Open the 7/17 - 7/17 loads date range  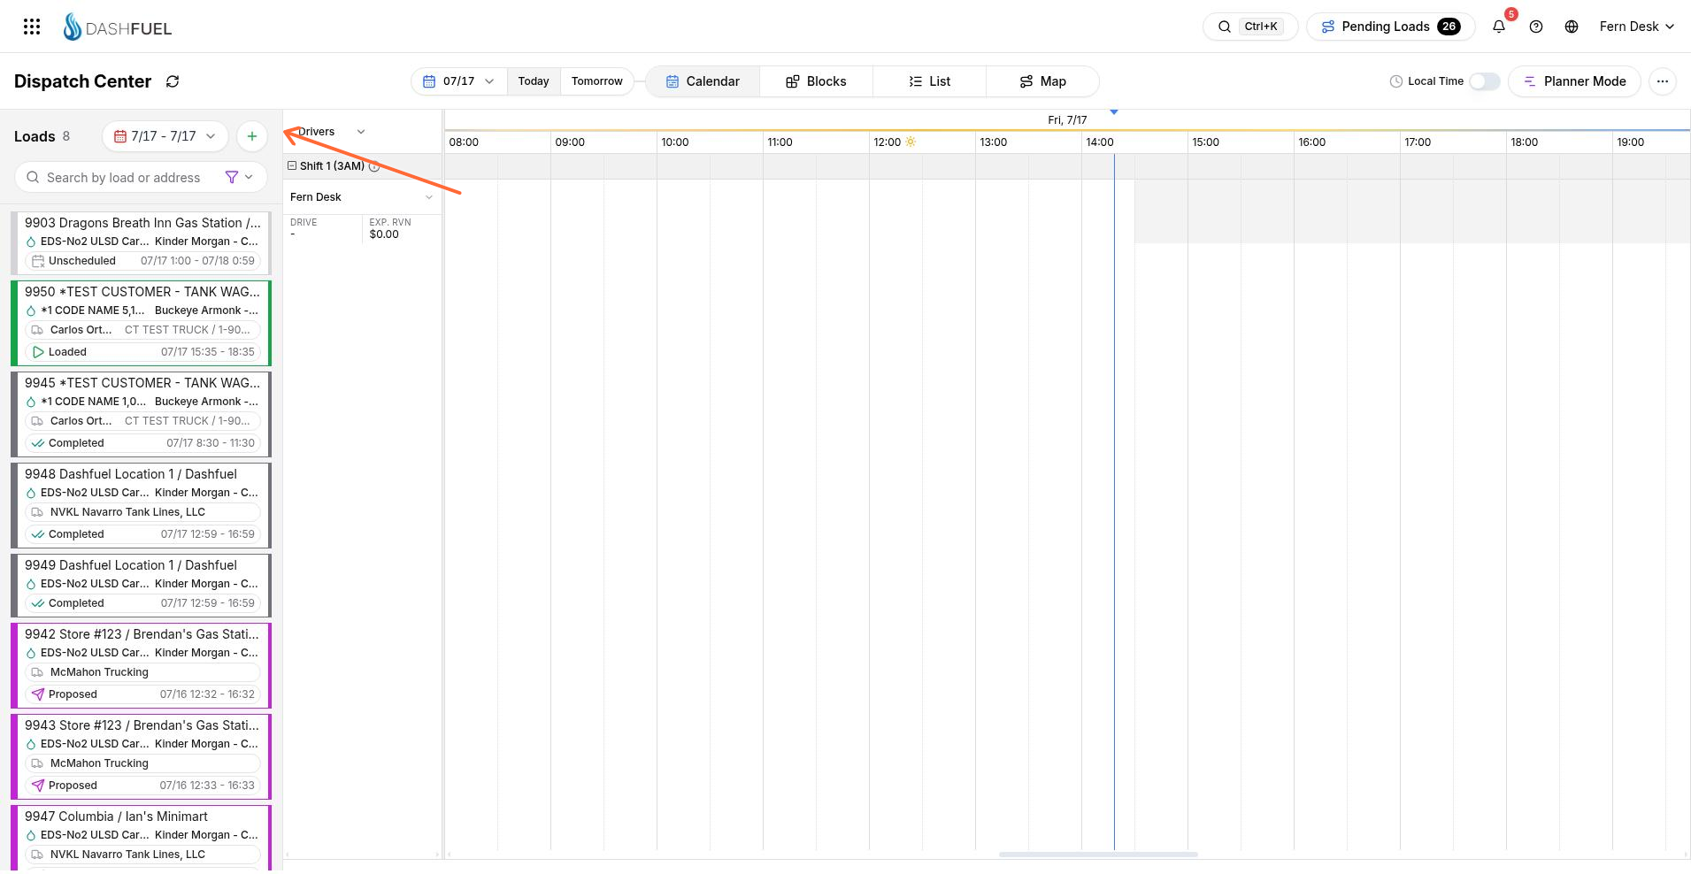pos(165,136)
